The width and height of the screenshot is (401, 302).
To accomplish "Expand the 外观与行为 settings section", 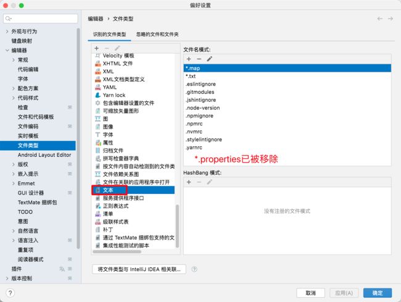I will pos(7,31).
